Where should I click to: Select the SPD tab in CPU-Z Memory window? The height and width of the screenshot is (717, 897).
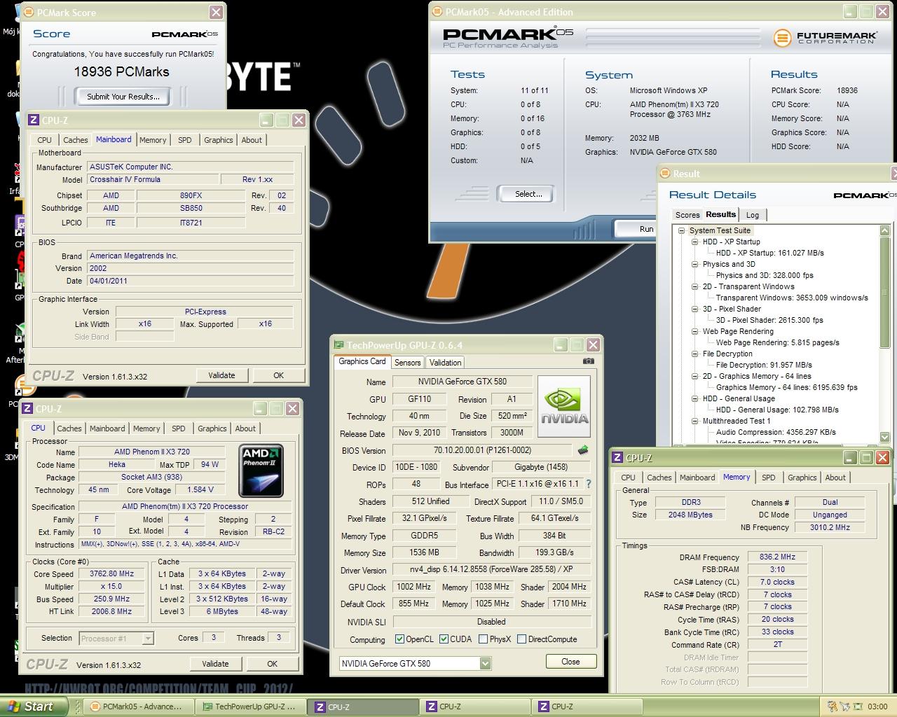pos(769,478)
